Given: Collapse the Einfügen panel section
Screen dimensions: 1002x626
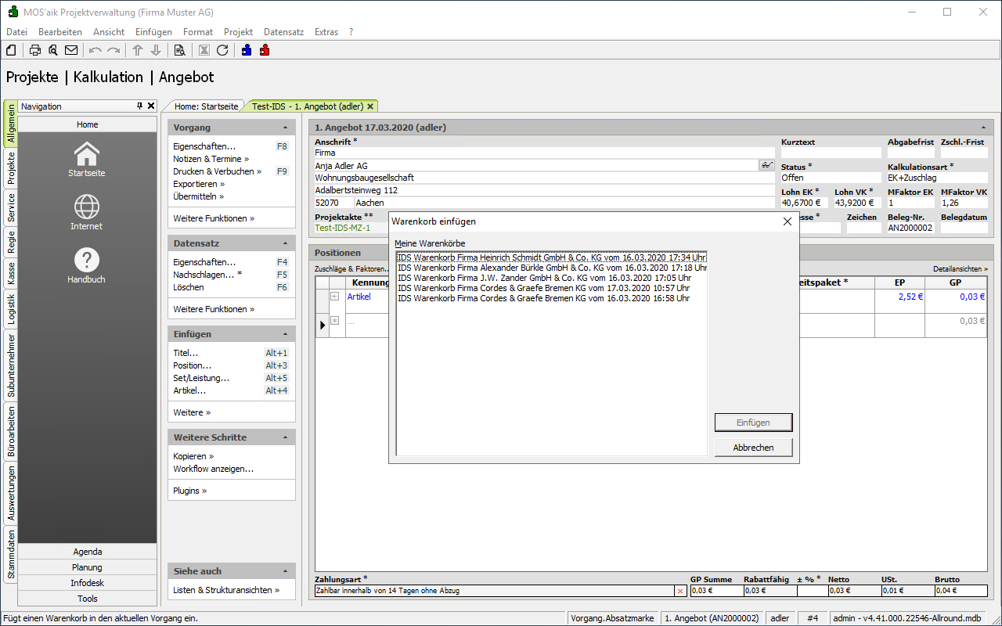Looking at the screenshot, I should click(x=285, y=334).
